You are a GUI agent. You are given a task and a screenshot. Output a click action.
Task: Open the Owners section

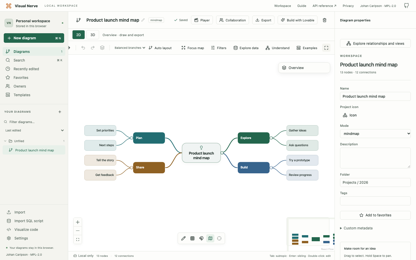tap(34, 86)
